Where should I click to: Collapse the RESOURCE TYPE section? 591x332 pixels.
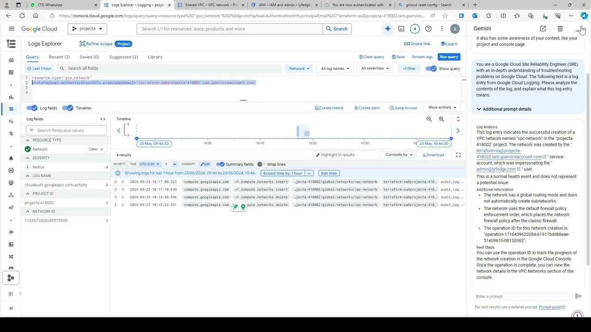28,140
